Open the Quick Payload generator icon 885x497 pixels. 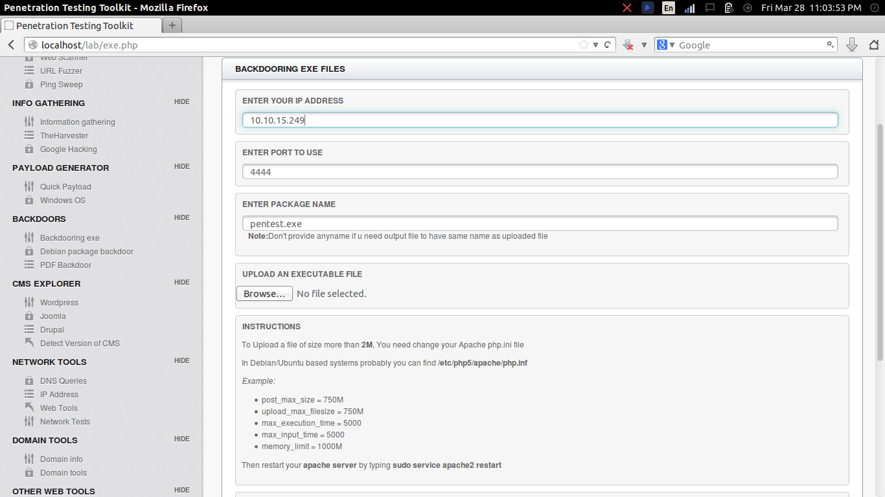pyautogui.click(x=29, y=186)
